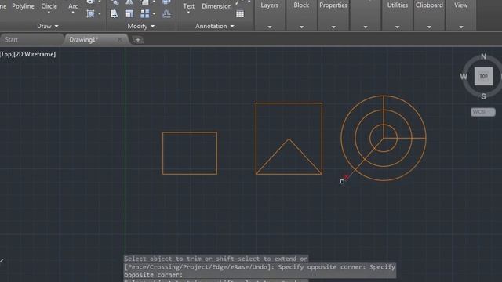The height and width of the screenshot is (282, 502).
Task: Open the Array tool dropdown arrow
Action: pos(154,14)
